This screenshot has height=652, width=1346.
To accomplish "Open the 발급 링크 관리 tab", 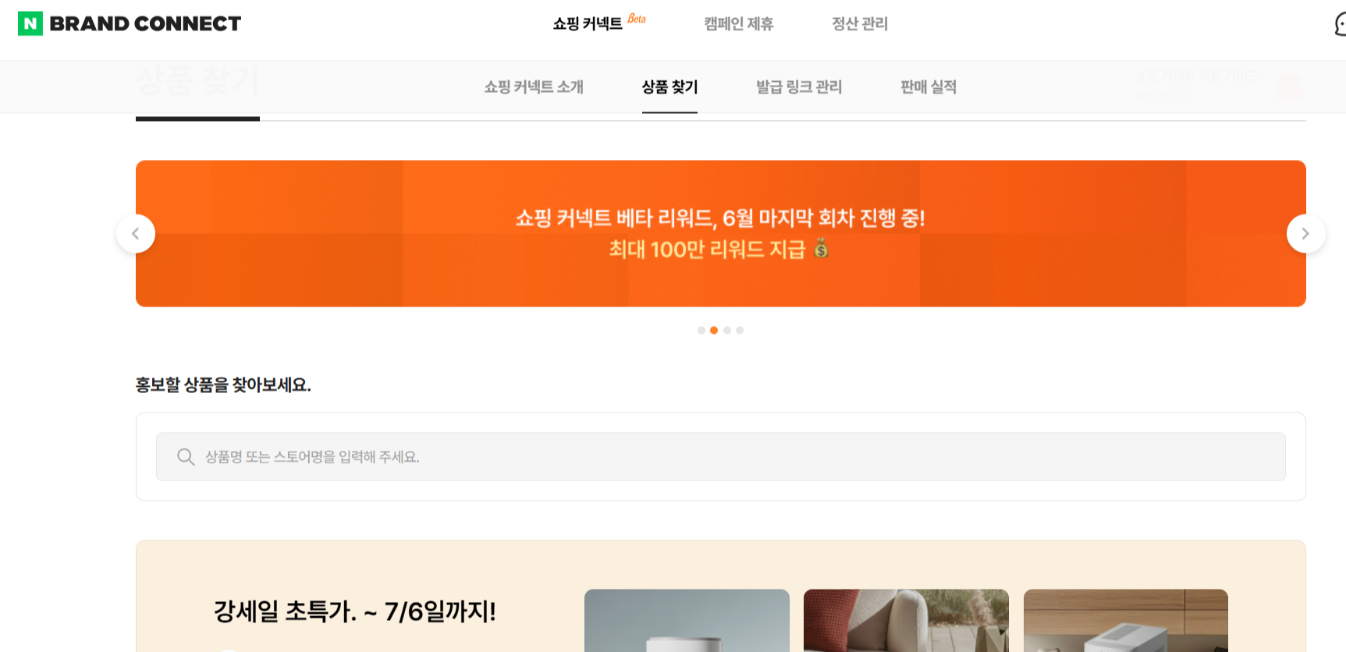I will tap(799, 87).
